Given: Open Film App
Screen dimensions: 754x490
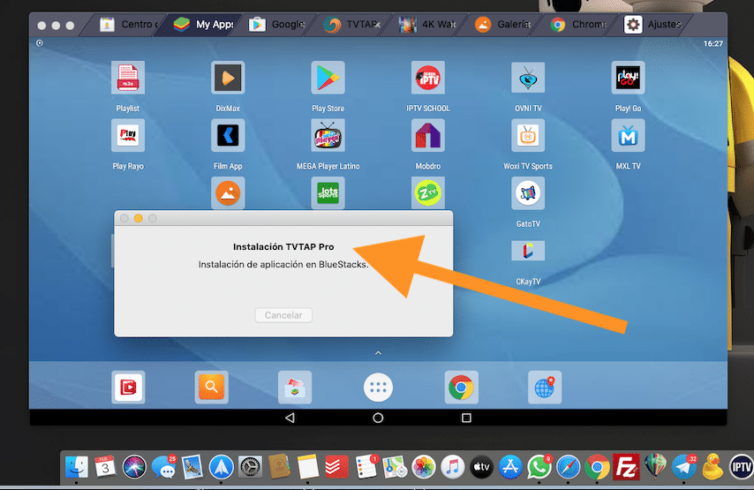Looking at the screenshot, I should point(228,135).
